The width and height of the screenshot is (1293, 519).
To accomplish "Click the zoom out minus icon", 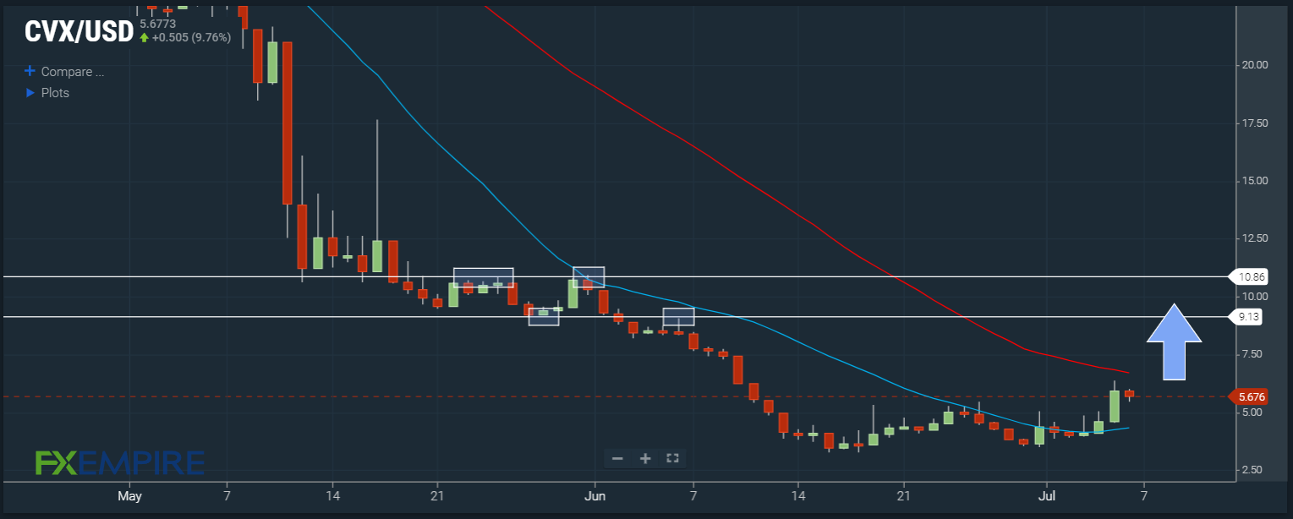I will (x=617, y=458).
